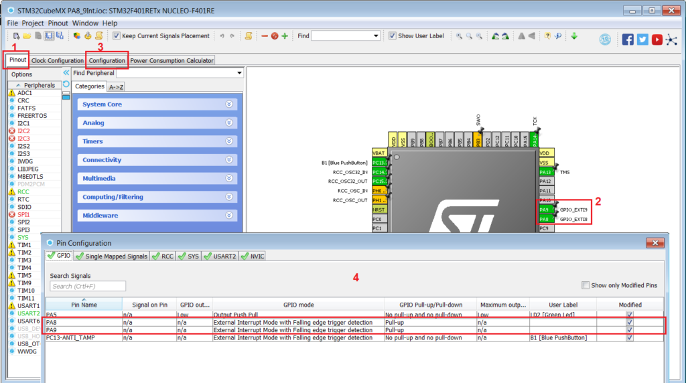The height and width of the screenshot is (383, 686).
Task: Click the save project floppy icon
Action: tap(49, 36)
